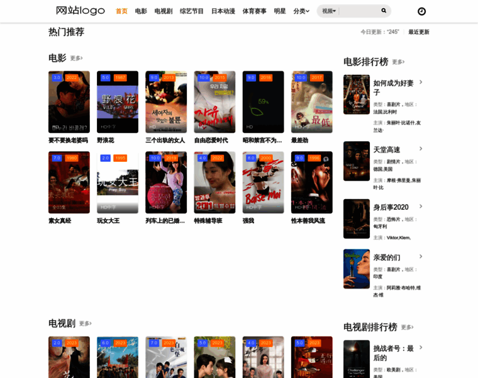Click the 天堂高速 ranking thumbnail
478x378 pixels.
(357, 161)
